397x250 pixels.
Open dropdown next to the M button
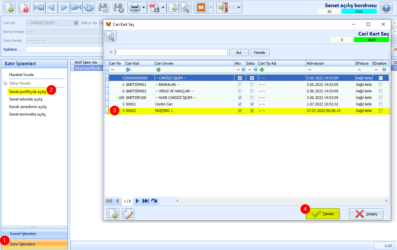(211, 8)
